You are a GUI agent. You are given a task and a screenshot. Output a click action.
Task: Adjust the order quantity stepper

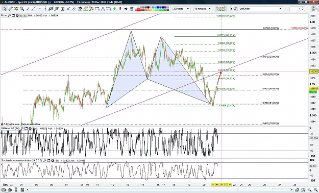click(303, 9)
